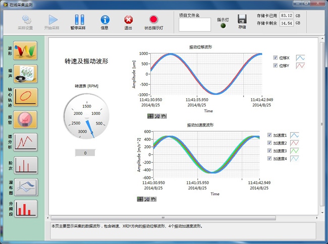This screenshot has height=244, width=328.
Task: Select zoom tool on acceleration graph palette
Action: point(147,199)
